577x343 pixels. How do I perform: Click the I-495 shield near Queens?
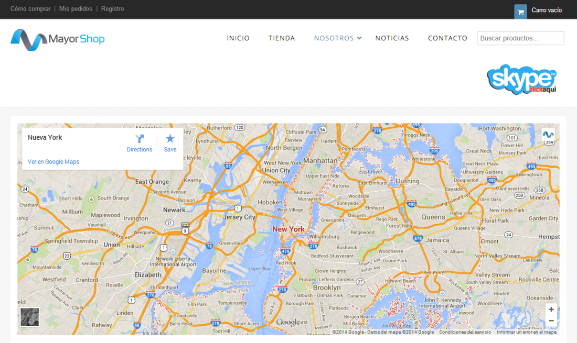(x=411, y=204)
